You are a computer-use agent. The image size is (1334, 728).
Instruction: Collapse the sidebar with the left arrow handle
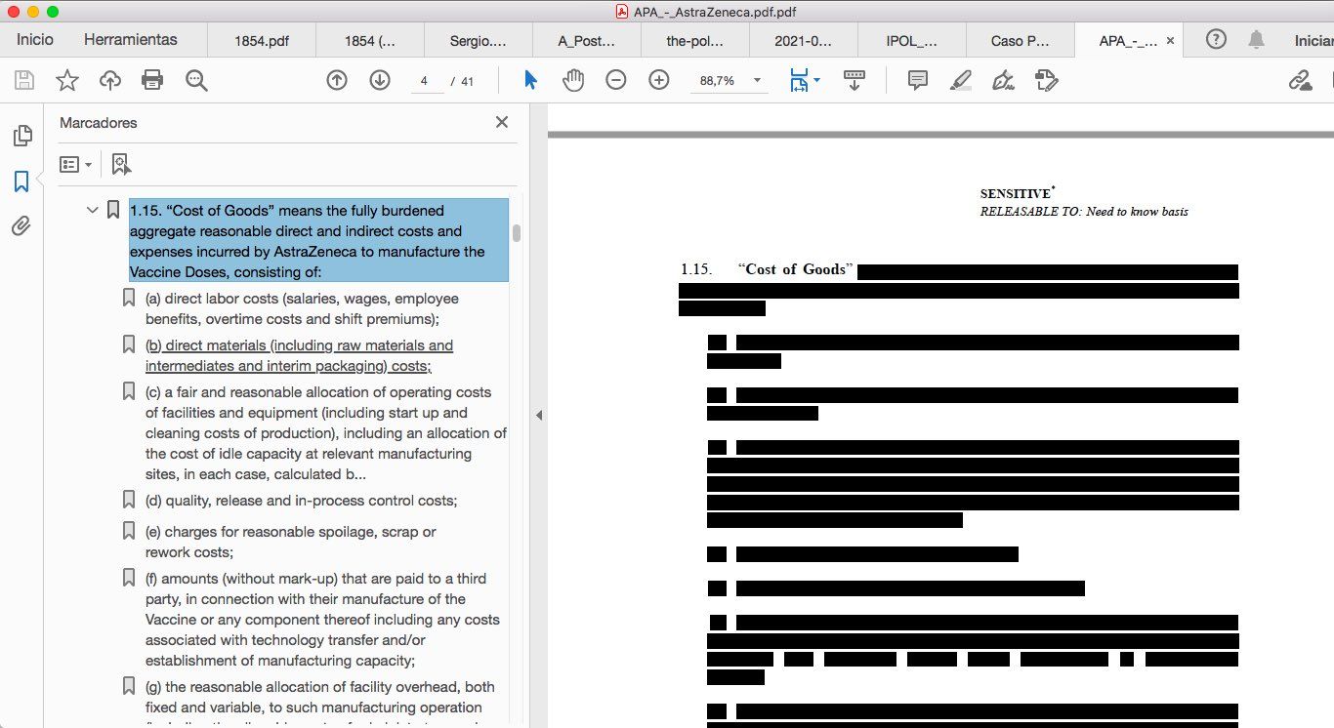pos(539,414)
